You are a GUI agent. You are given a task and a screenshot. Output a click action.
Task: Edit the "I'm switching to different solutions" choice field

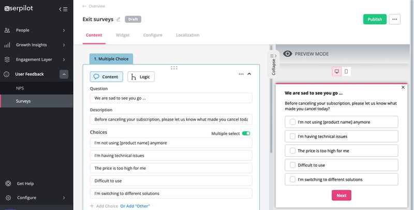[x=171, y=193]
